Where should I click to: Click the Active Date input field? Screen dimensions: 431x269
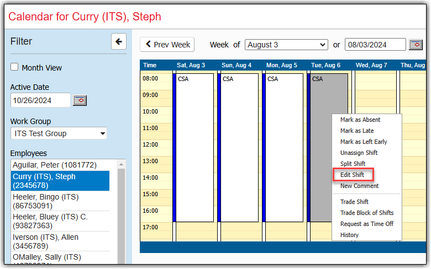click(40, 100)
